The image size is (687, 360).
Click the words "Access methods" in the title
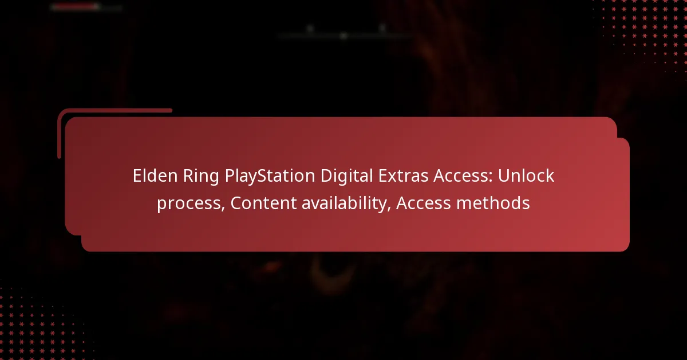(463, 203)
